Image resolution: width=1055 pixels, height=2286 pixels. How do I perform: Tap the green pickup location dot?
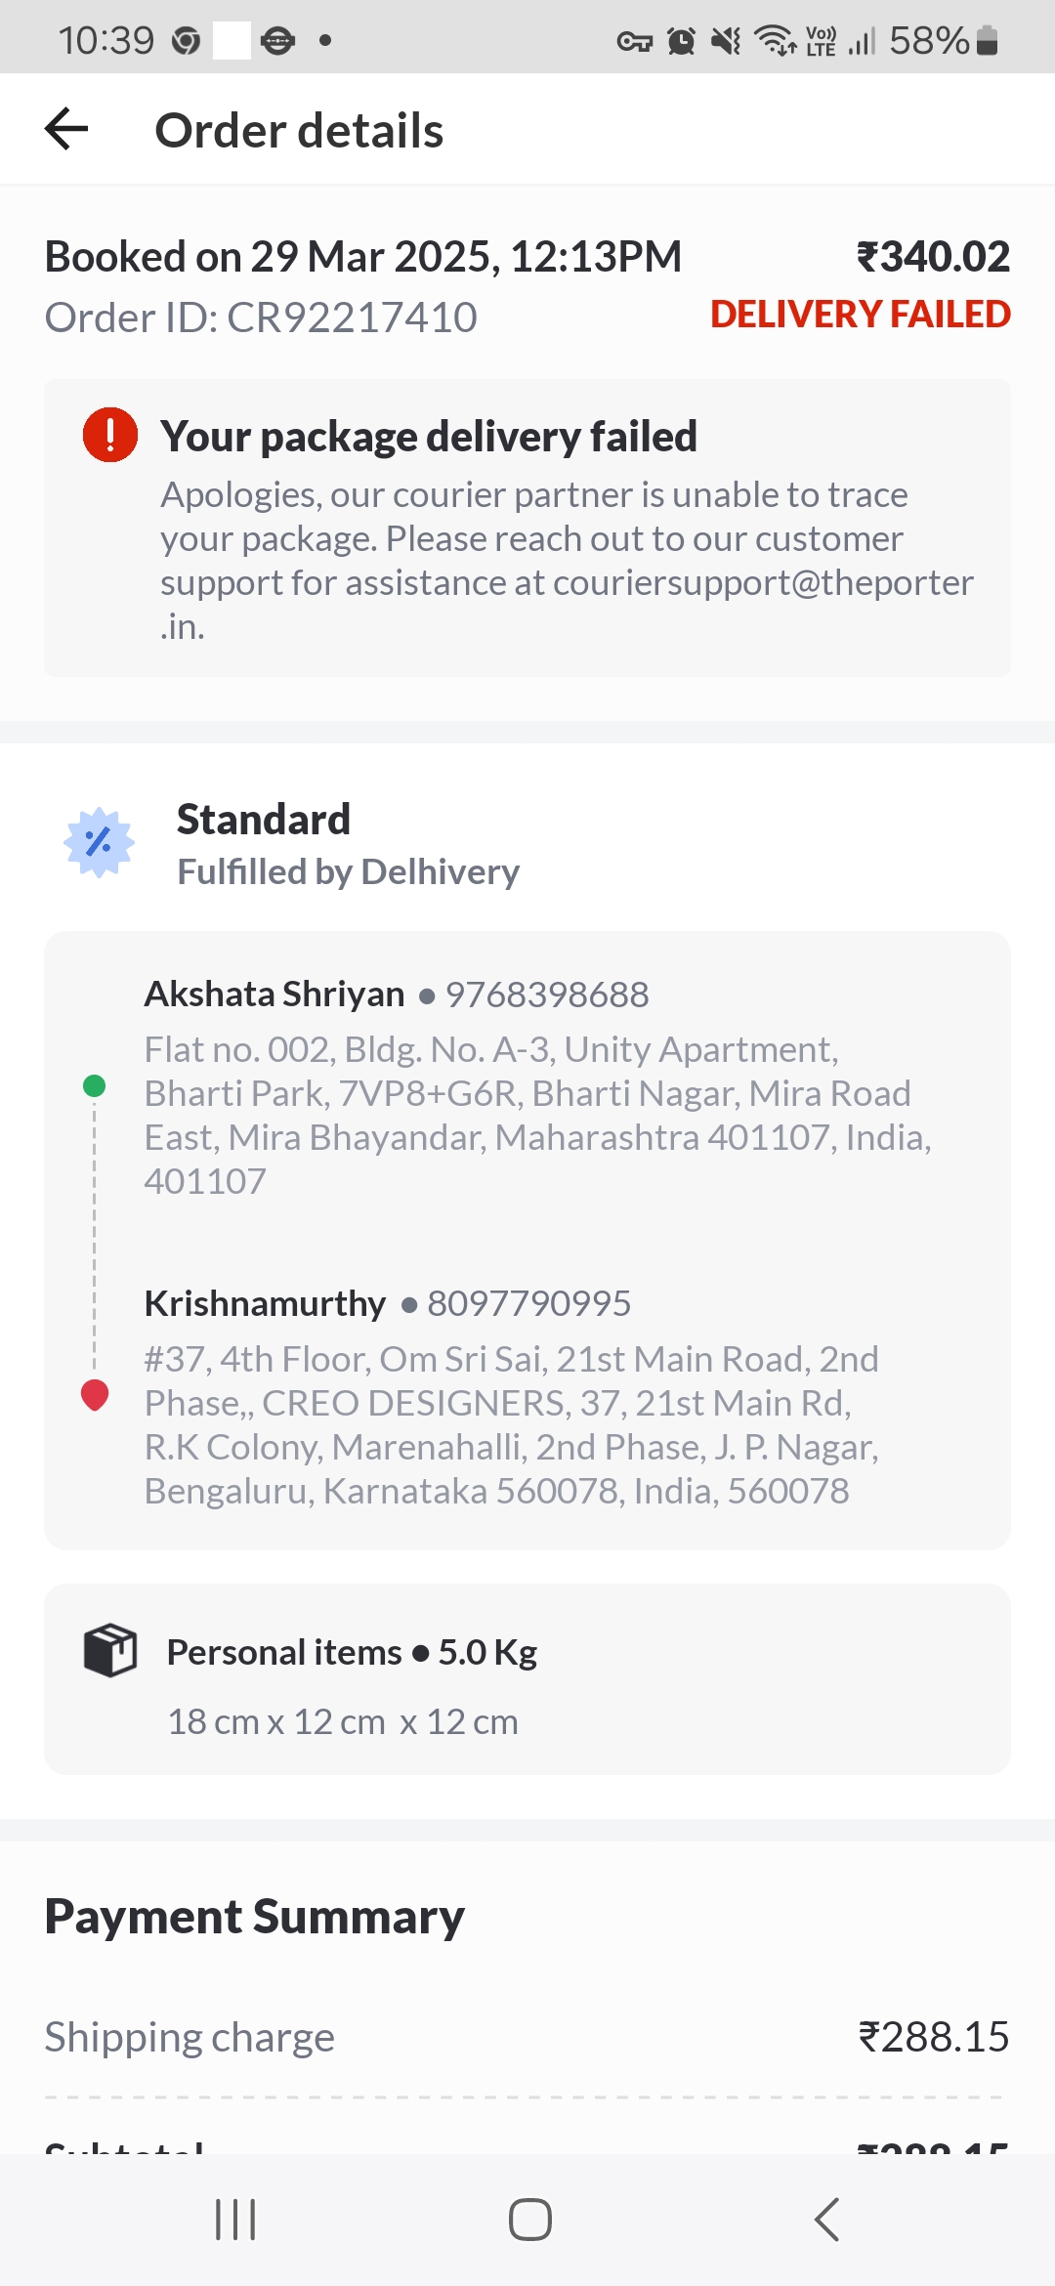tap(95, 1085)
